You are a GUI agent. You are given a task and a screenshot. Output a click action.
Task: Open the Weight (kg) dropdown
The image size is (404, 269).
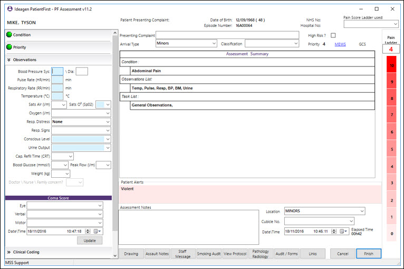(67, 174)
